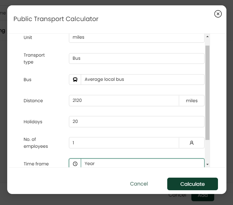Click the Transport type label
The image size is (233, 205).
click(34, 58)
